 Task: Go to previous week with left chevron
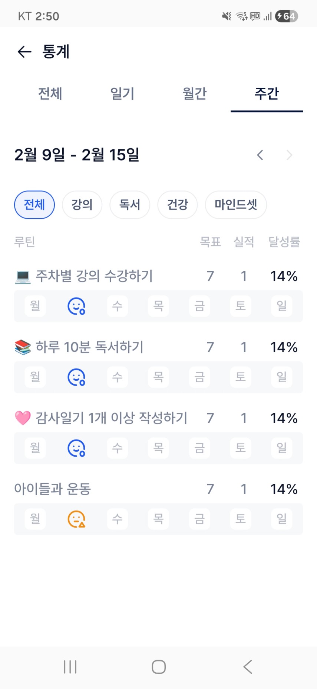click(260, 155)
